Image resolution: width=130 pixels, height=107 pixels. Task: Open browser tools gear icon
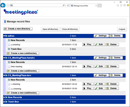[x=125, y=5]
